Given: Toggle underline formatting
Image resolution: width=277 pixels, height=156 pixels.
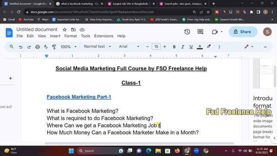Looking at the screenshot, I should coord(191,47).
